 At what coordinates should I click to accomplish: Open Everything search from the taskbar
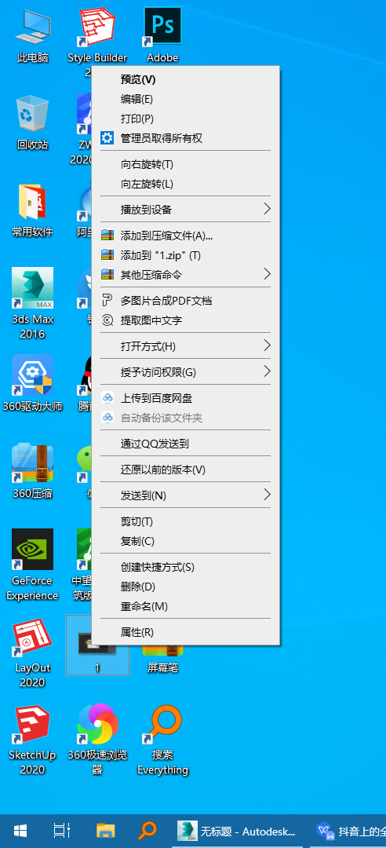pos(147,831)
